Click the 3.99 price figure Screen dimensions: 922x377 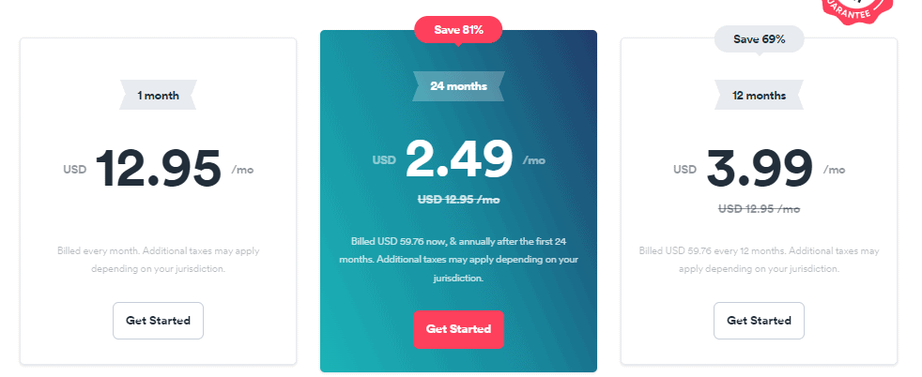tap(760, 169)
